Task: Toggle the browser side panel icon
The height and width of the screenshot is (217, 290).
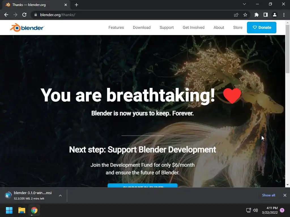Action: 265,15
